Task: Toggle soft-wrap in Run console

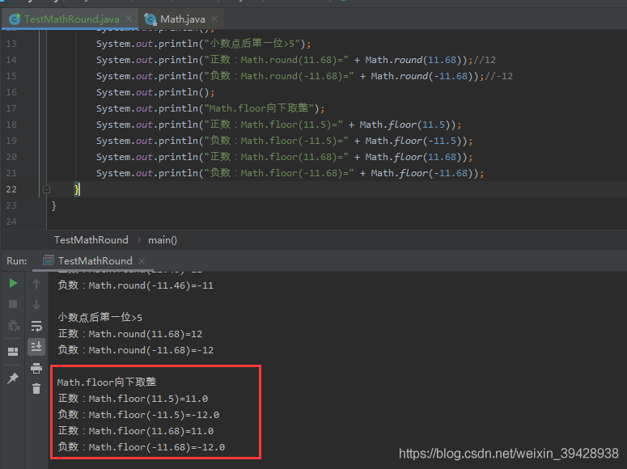Action: (36, 326)
